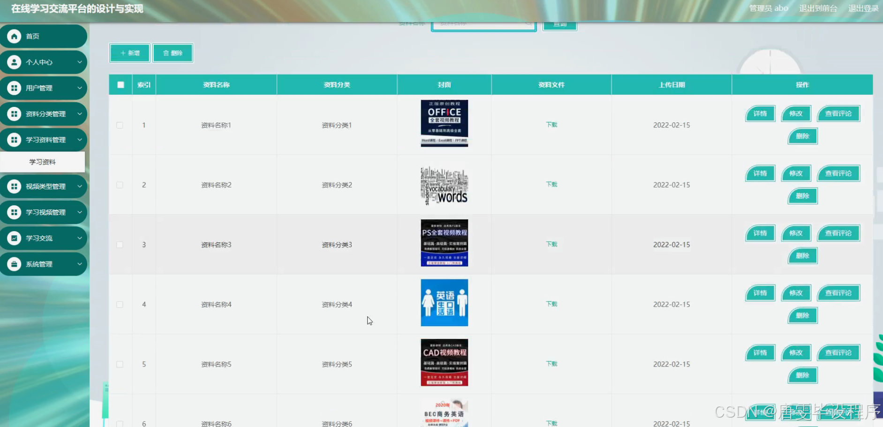Expand the 学习交流 menu chevron
The image size is (883, 427).
[x=80, y=238]
